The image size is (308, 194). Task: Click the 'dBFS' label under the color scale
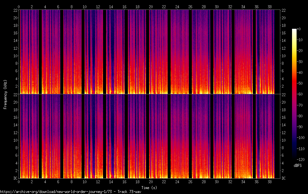(298, 166)
